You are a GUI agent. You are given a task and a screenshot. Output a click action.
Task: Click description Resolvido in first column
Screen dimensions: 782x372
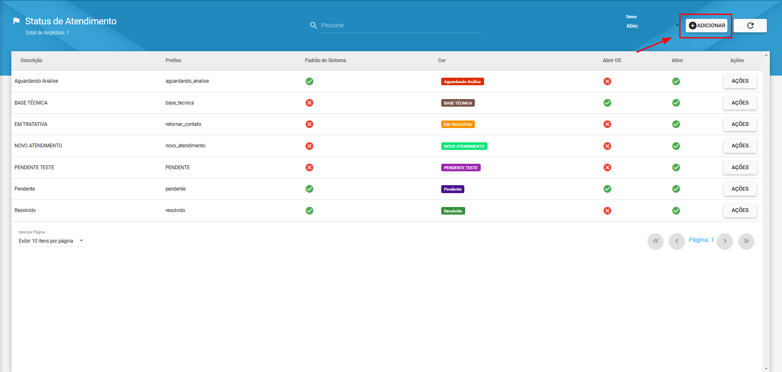(x=25, y=210)
